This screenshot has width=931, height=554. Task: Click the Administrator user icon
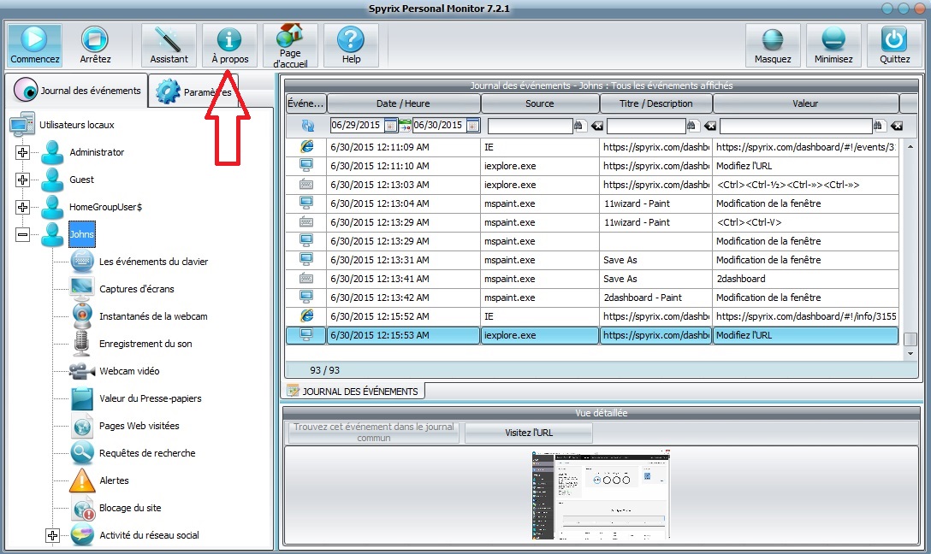[x=52, y=152]
